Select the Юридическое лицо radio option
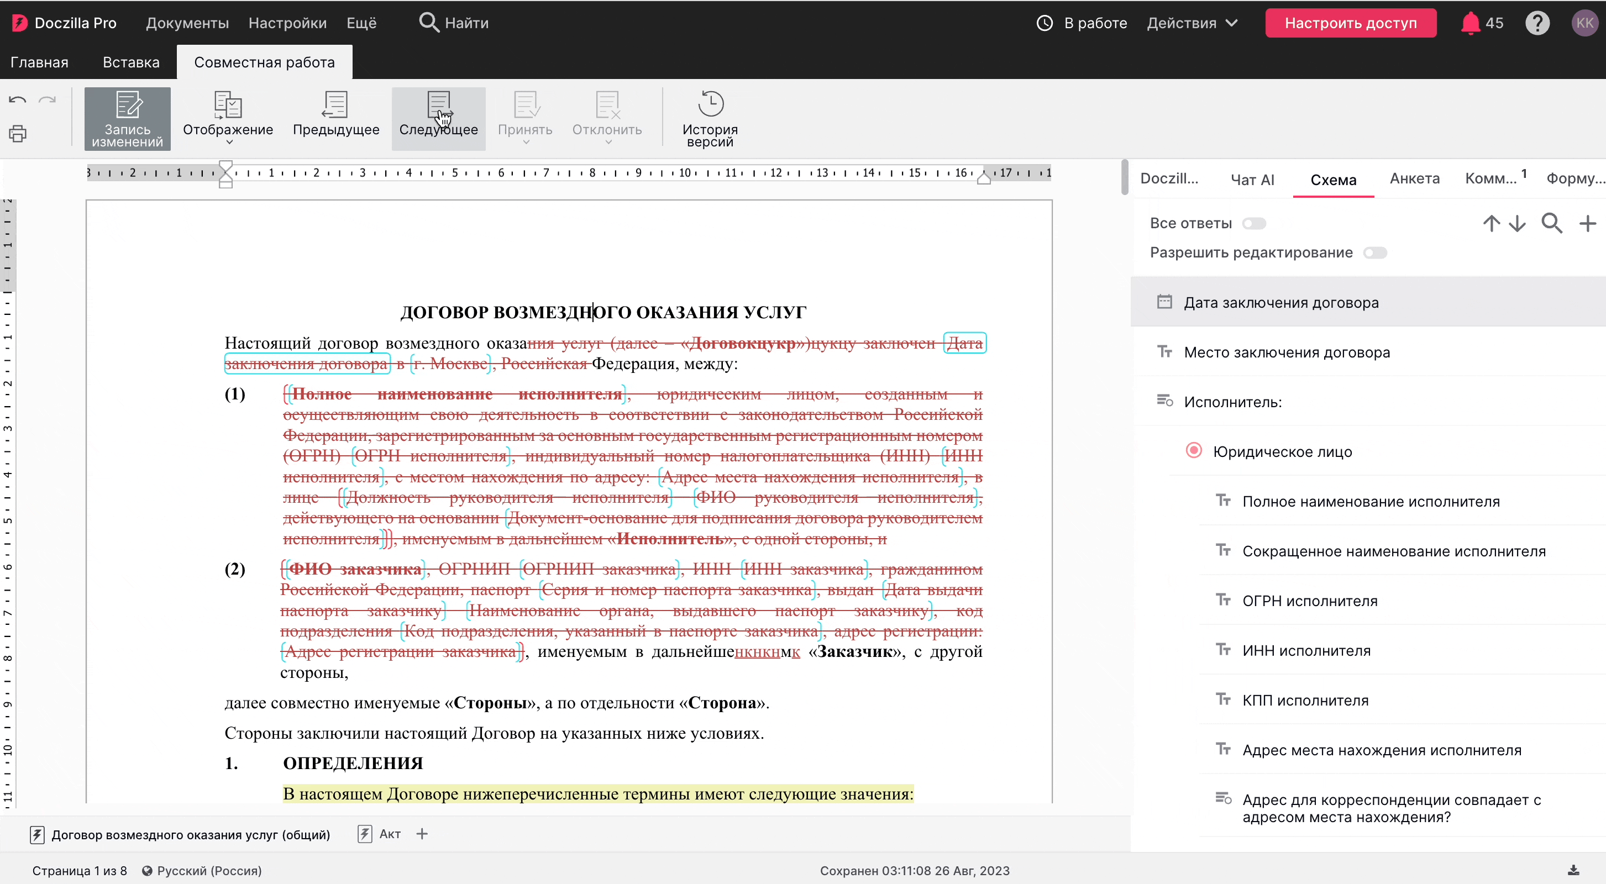Screen dimensions: 1606x884 click(x=1193, y=451)
